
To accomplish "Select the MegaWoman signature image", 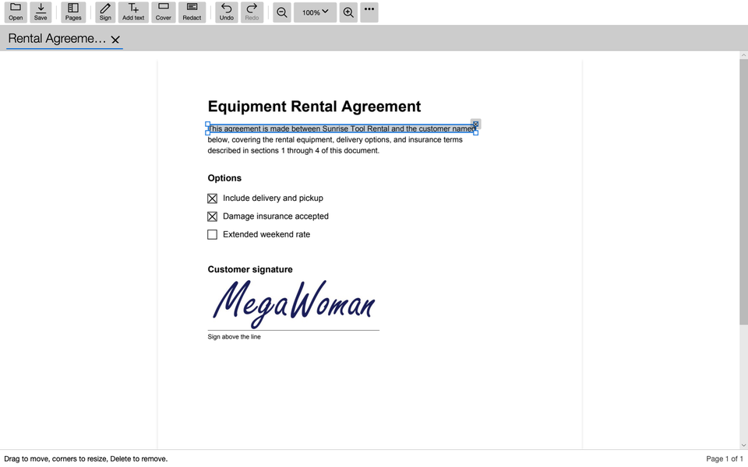I will coord(294,304).
